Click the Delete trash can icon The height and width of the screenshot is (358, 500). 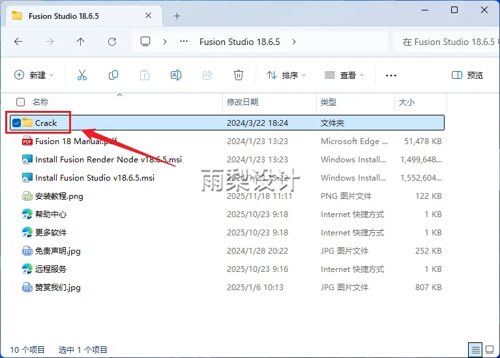click(239, 75)
